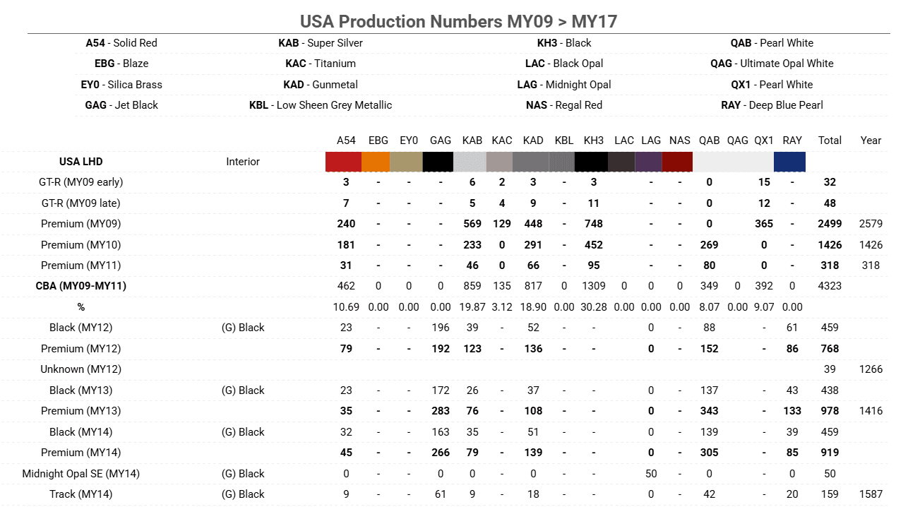
Task: Click the 2499 total for Premium (MY09)
Action: pos(830,224)
